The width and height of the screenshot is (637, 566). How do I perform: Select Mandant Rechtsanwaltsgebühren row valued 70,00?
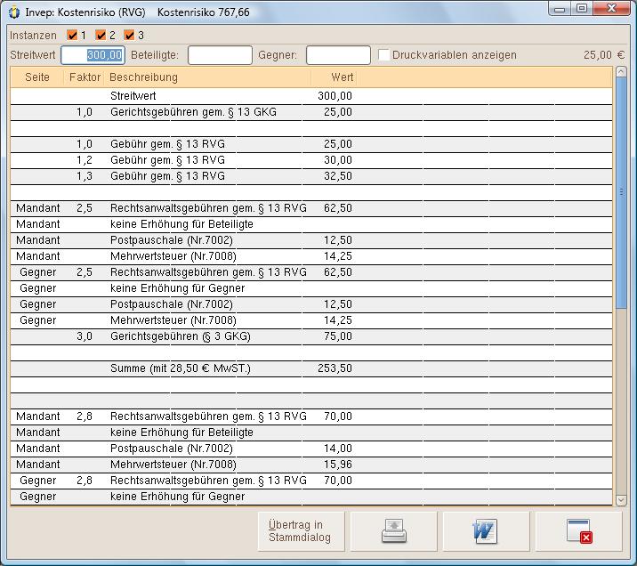[311, 416]
